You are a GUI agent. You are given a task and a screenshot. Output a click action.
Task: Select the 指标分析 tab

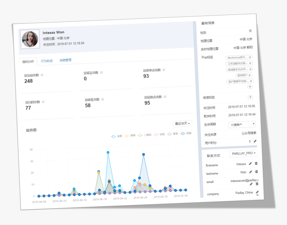coord(28,61)
